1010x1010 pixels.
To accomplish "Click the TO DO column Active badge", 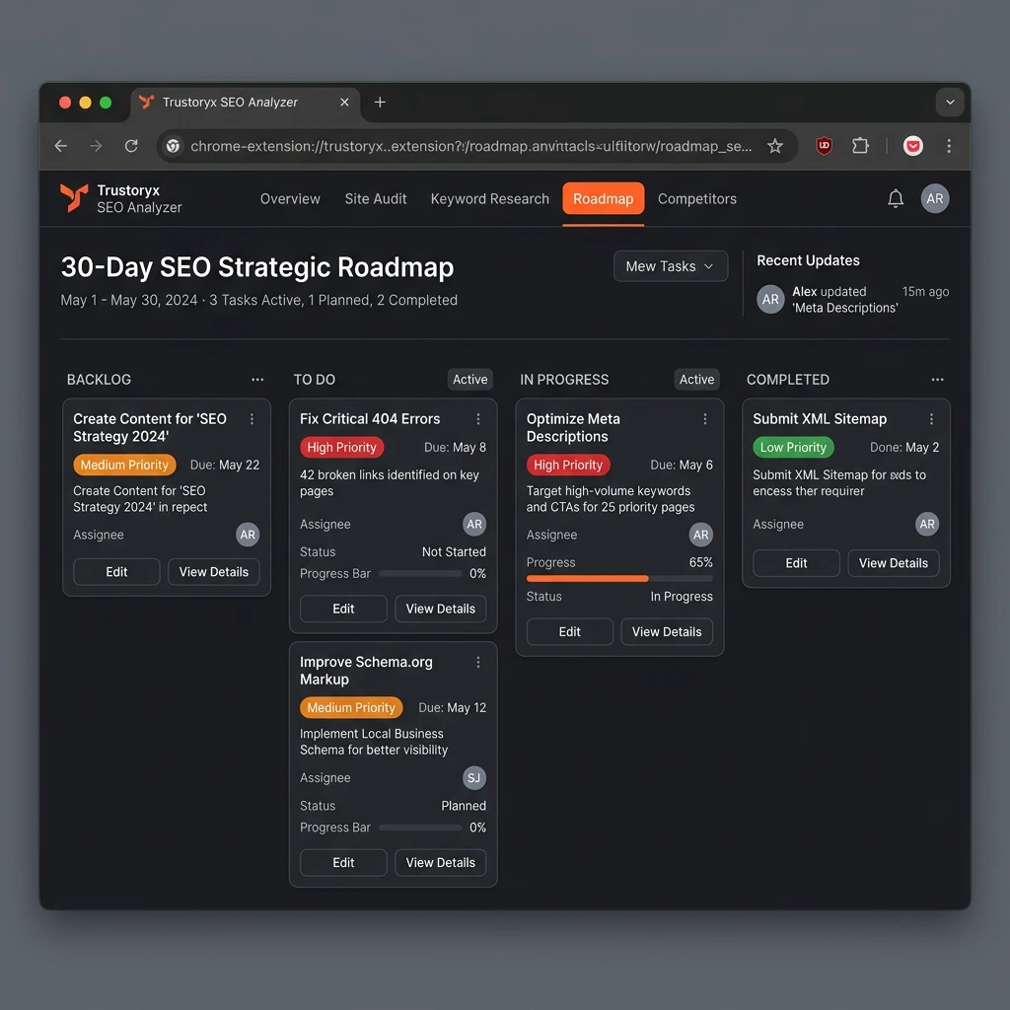I will click(470, 380).
